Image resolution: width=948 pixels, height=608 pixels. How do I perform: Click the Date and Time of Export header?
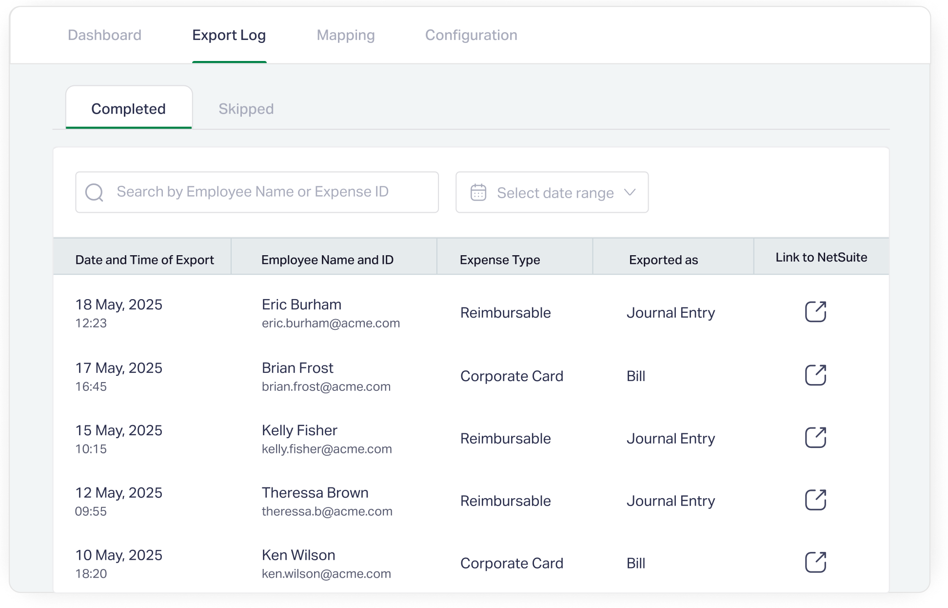(144, 260)
